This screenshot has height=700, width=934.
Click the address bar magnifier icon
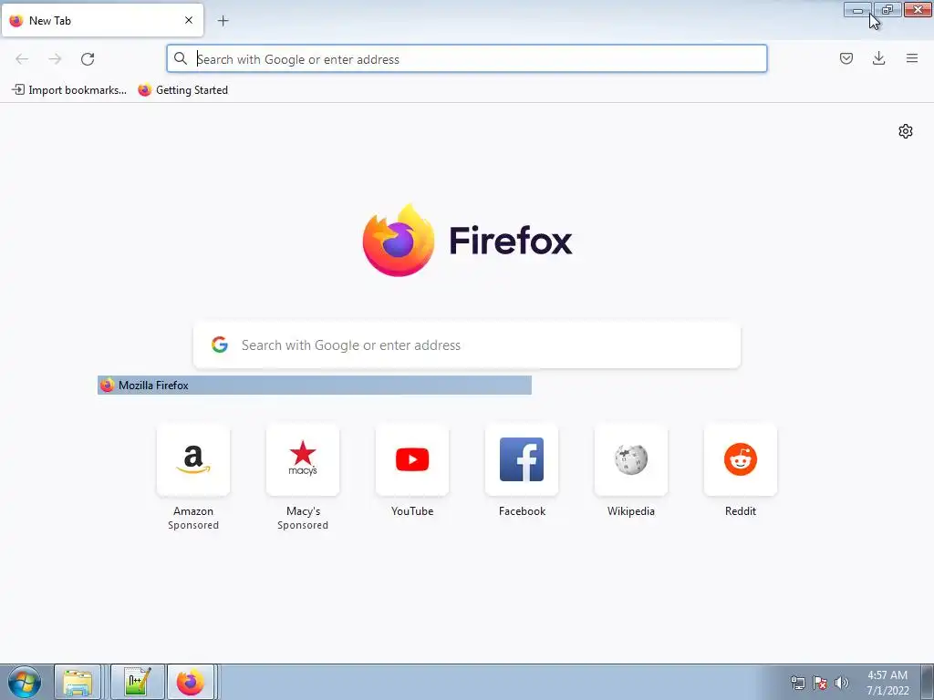pyautogui.click(x=181, y=58)
